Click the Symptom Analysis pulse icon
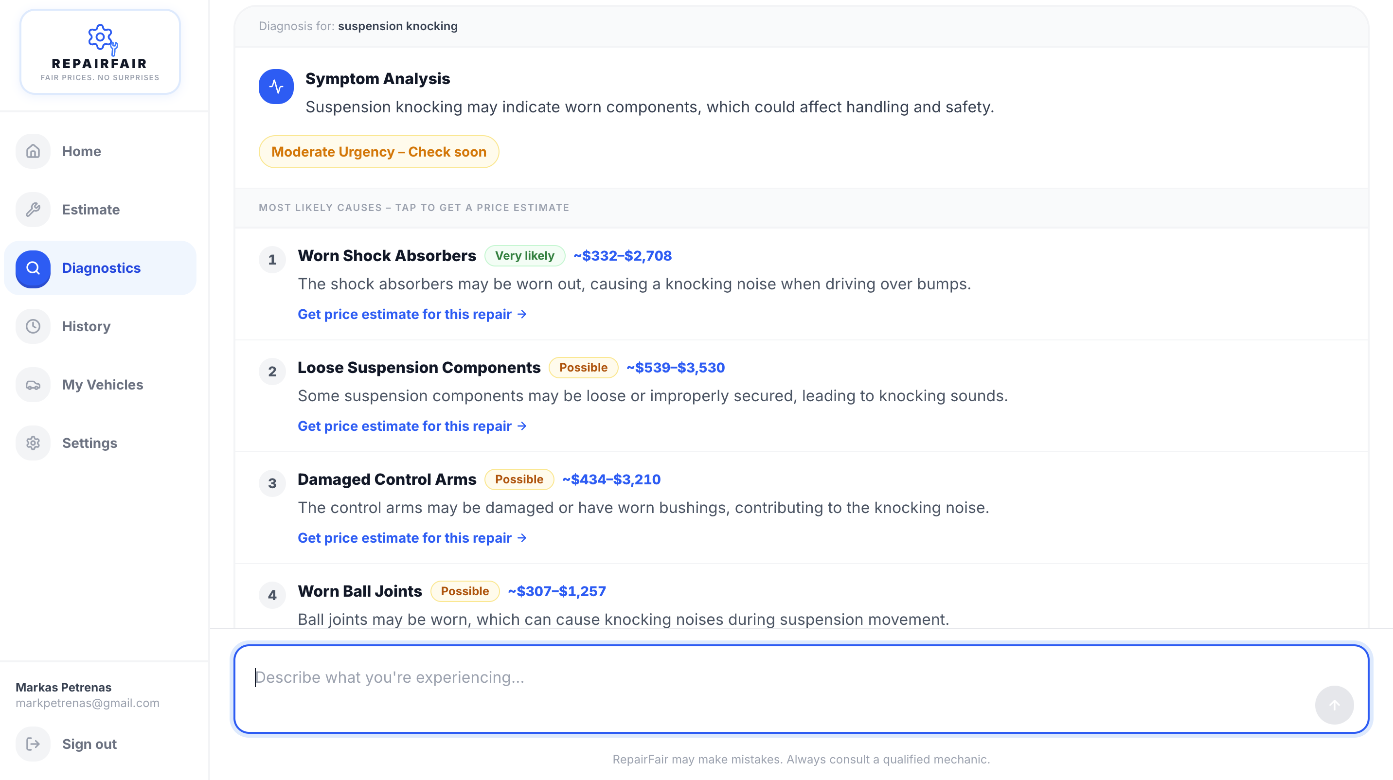Screen dimensions: 1393x780 coord(276,87)
